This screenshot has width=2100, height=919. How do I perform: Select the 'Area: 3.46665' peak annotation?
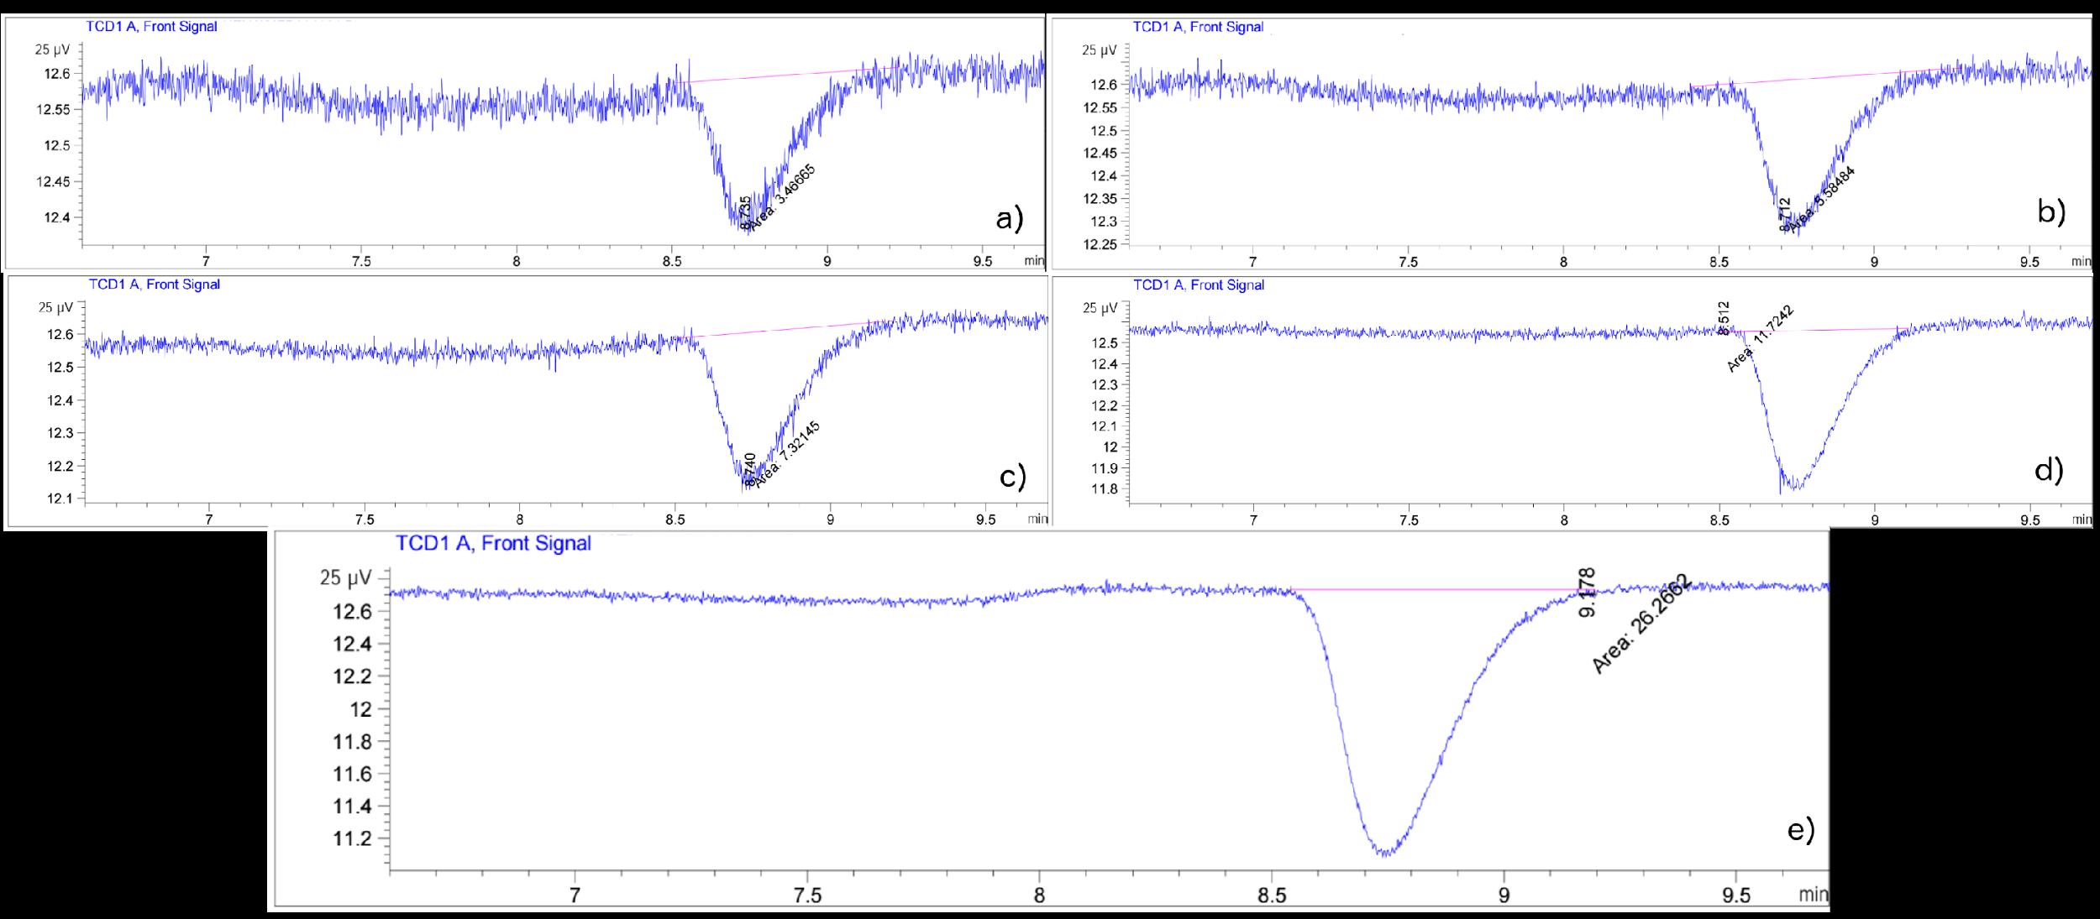point(782,197)
